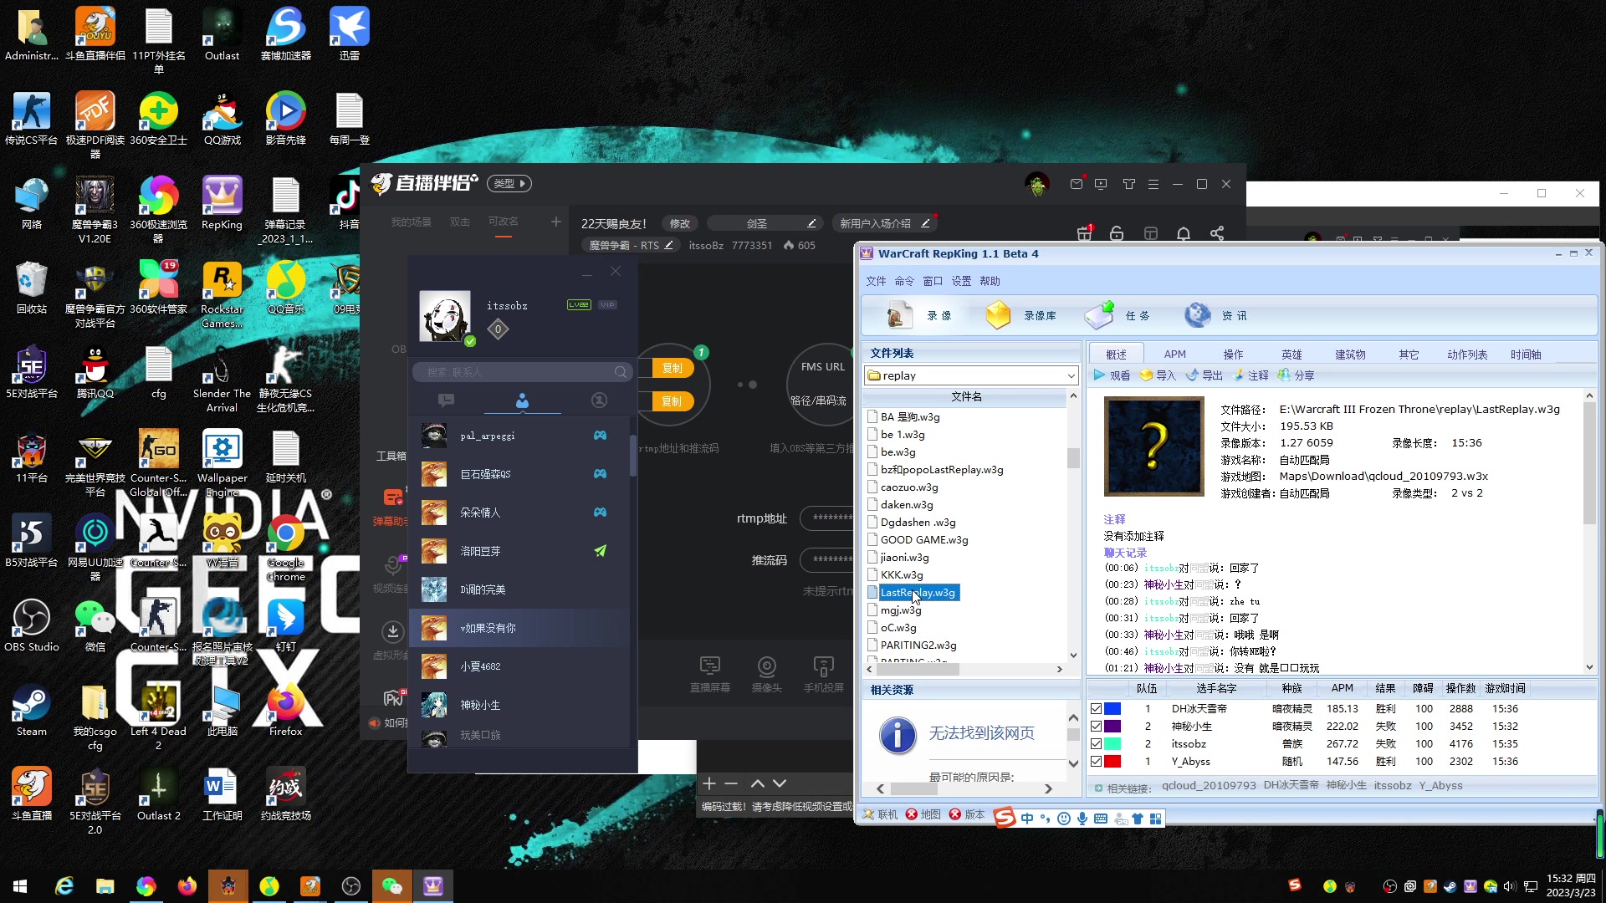Toggle checkbox for player DH冰天雪帝
Viewport: 1606px width, 903px height.
coord(1096,709)
